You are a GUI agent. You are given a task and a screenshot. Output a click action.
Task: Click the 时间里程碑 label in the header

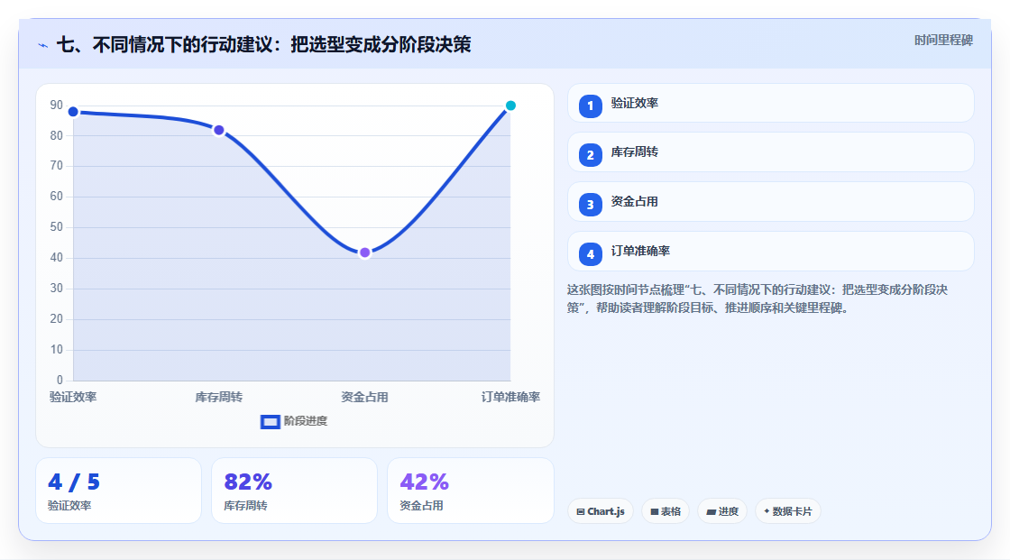[943, 40]
